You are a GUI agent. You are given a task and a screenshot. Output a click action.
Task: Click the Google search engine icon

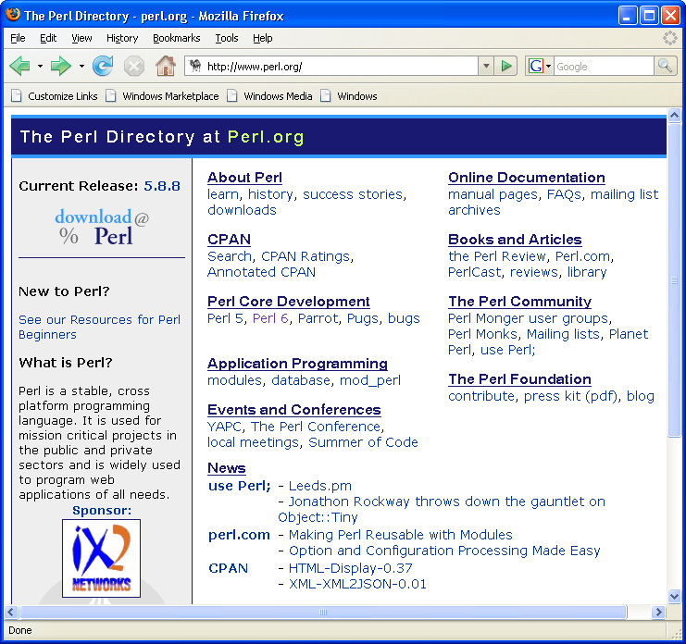tap(535, 66)
